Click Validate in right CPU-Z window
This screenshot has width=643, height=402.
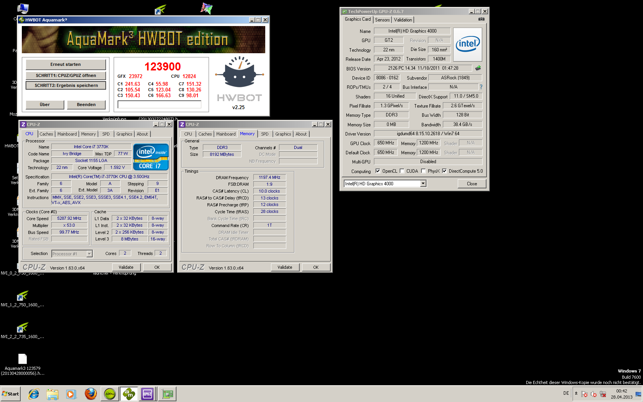pyautogui.click(x=285, y=267)
